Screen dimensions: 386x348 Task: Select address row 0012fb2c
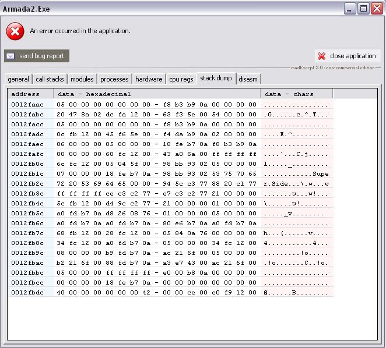(x=171, y=183)
